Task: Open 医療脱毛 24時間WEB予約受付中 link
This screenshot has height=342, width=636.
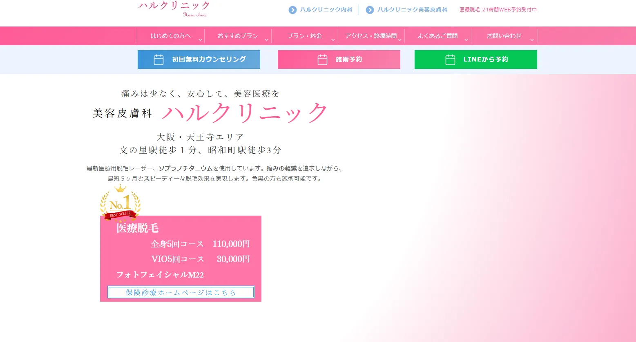Action: [x=498, y=10]
